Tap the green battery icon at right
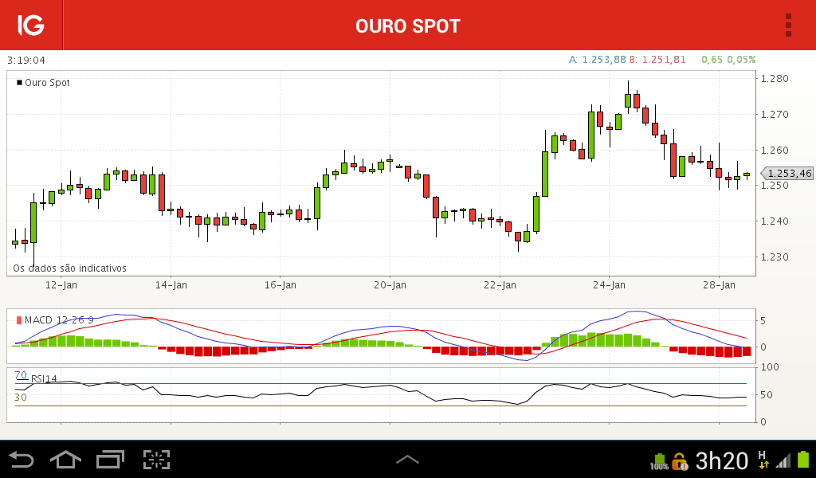The image size is (816, 478). coord(803,460)
